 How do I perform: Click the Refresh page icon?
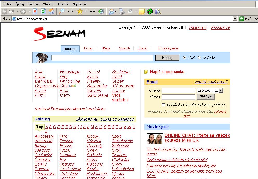coord(43,11)
